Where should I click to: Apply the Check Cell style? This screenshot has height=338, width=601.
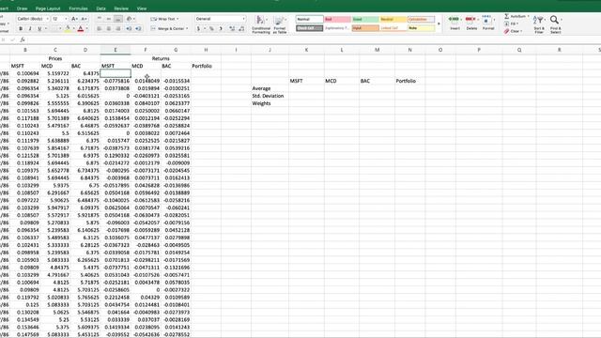(x=309, y=28)
